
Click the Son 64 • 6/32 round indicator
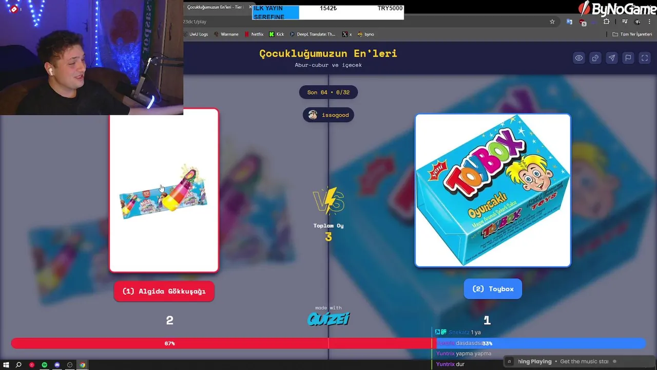[328, 92]
